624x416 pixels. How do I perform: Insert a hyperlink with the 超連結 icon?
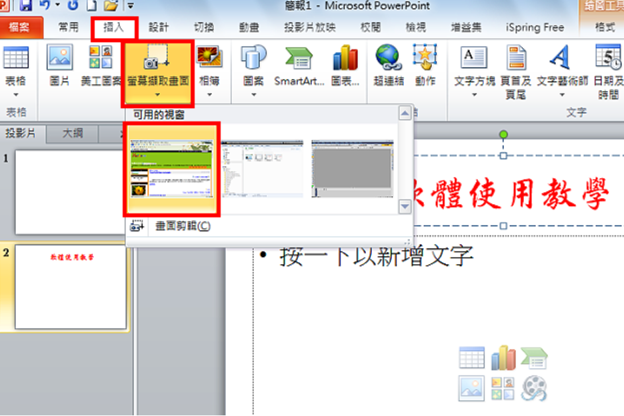point(389,66)
